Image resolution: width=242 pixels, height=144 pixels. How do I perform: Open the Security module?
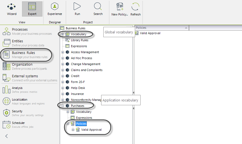tap(23, 113)
